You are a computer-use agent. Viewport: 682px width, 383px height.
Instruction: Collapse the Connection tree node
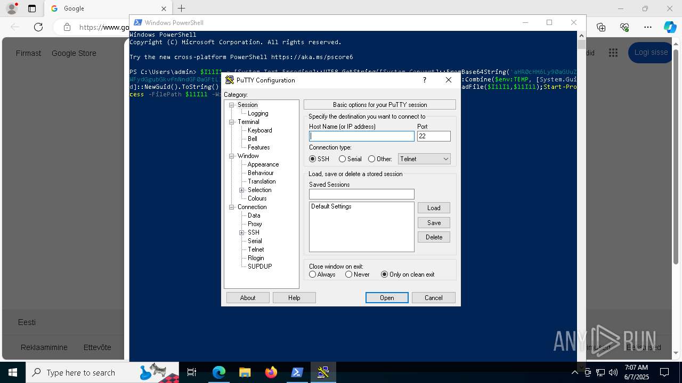(x=232, y=207)
